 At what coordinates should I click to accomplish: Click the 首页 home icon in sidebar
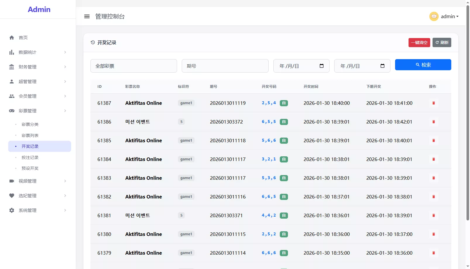pos(12,37)
